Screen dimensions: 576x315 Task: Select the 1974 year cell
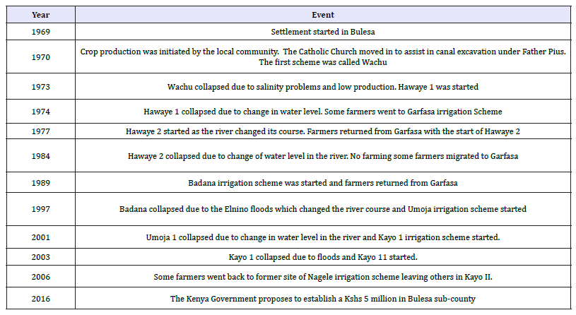(40, 112)
